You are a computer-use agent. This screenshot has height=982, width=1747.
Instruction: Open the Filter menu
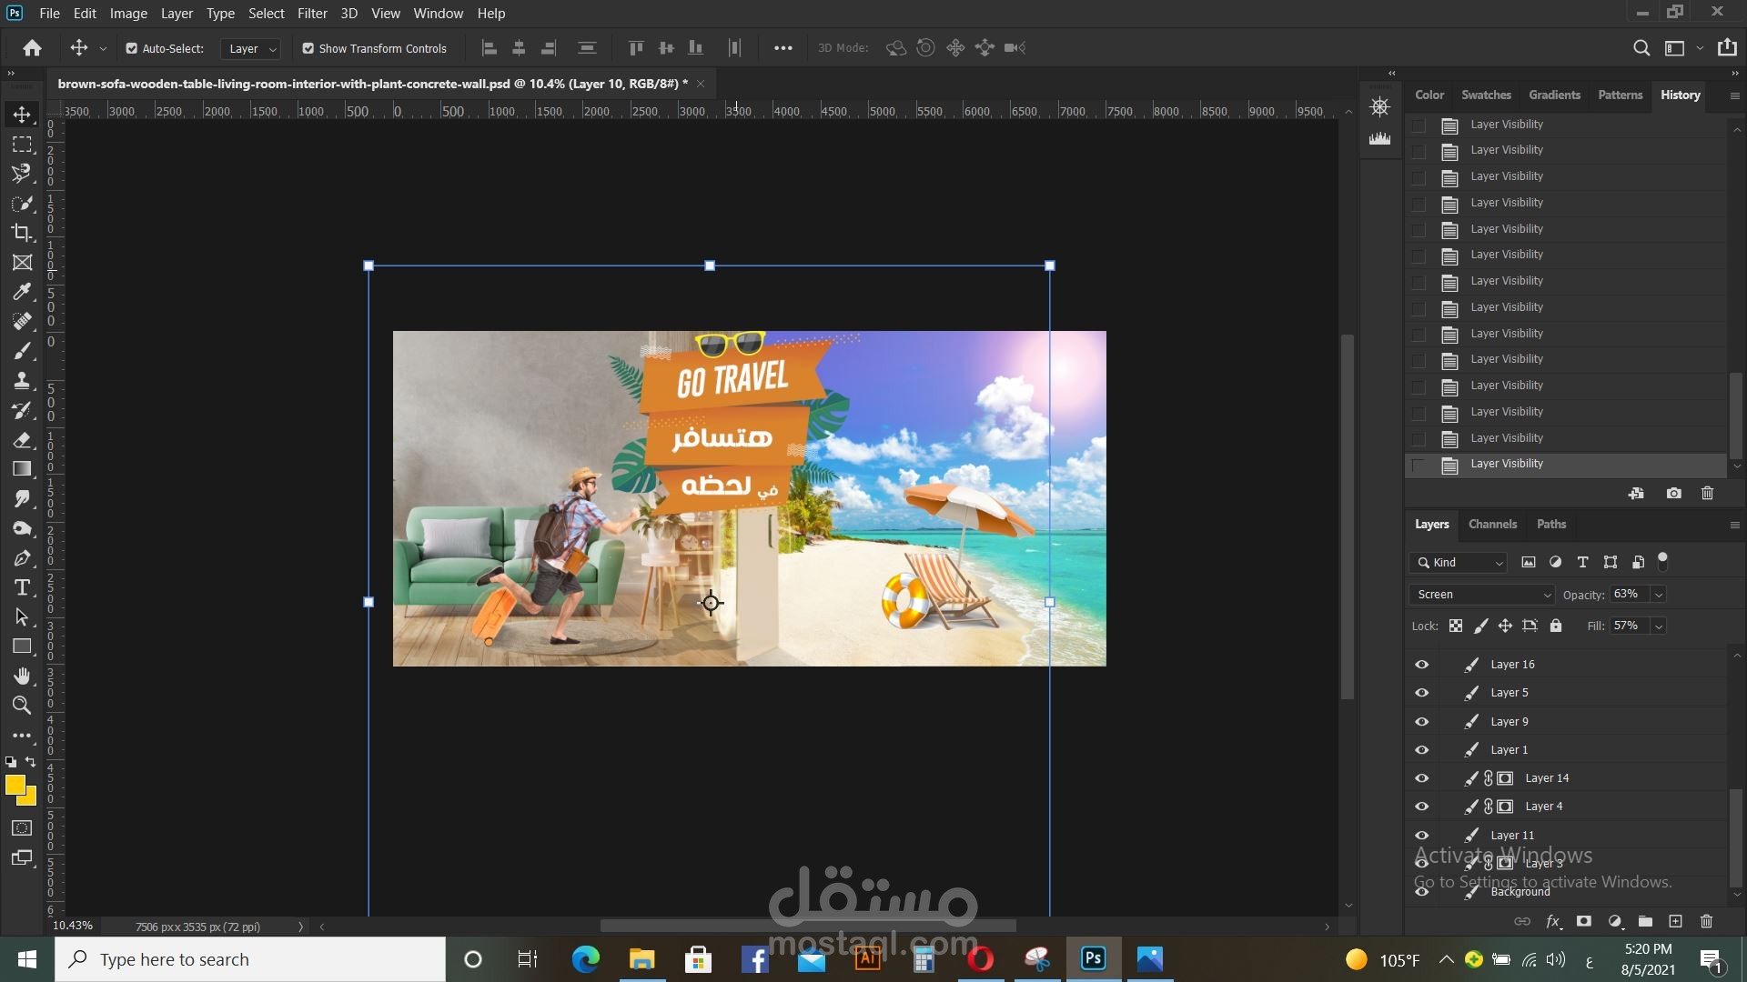[312, 14]
